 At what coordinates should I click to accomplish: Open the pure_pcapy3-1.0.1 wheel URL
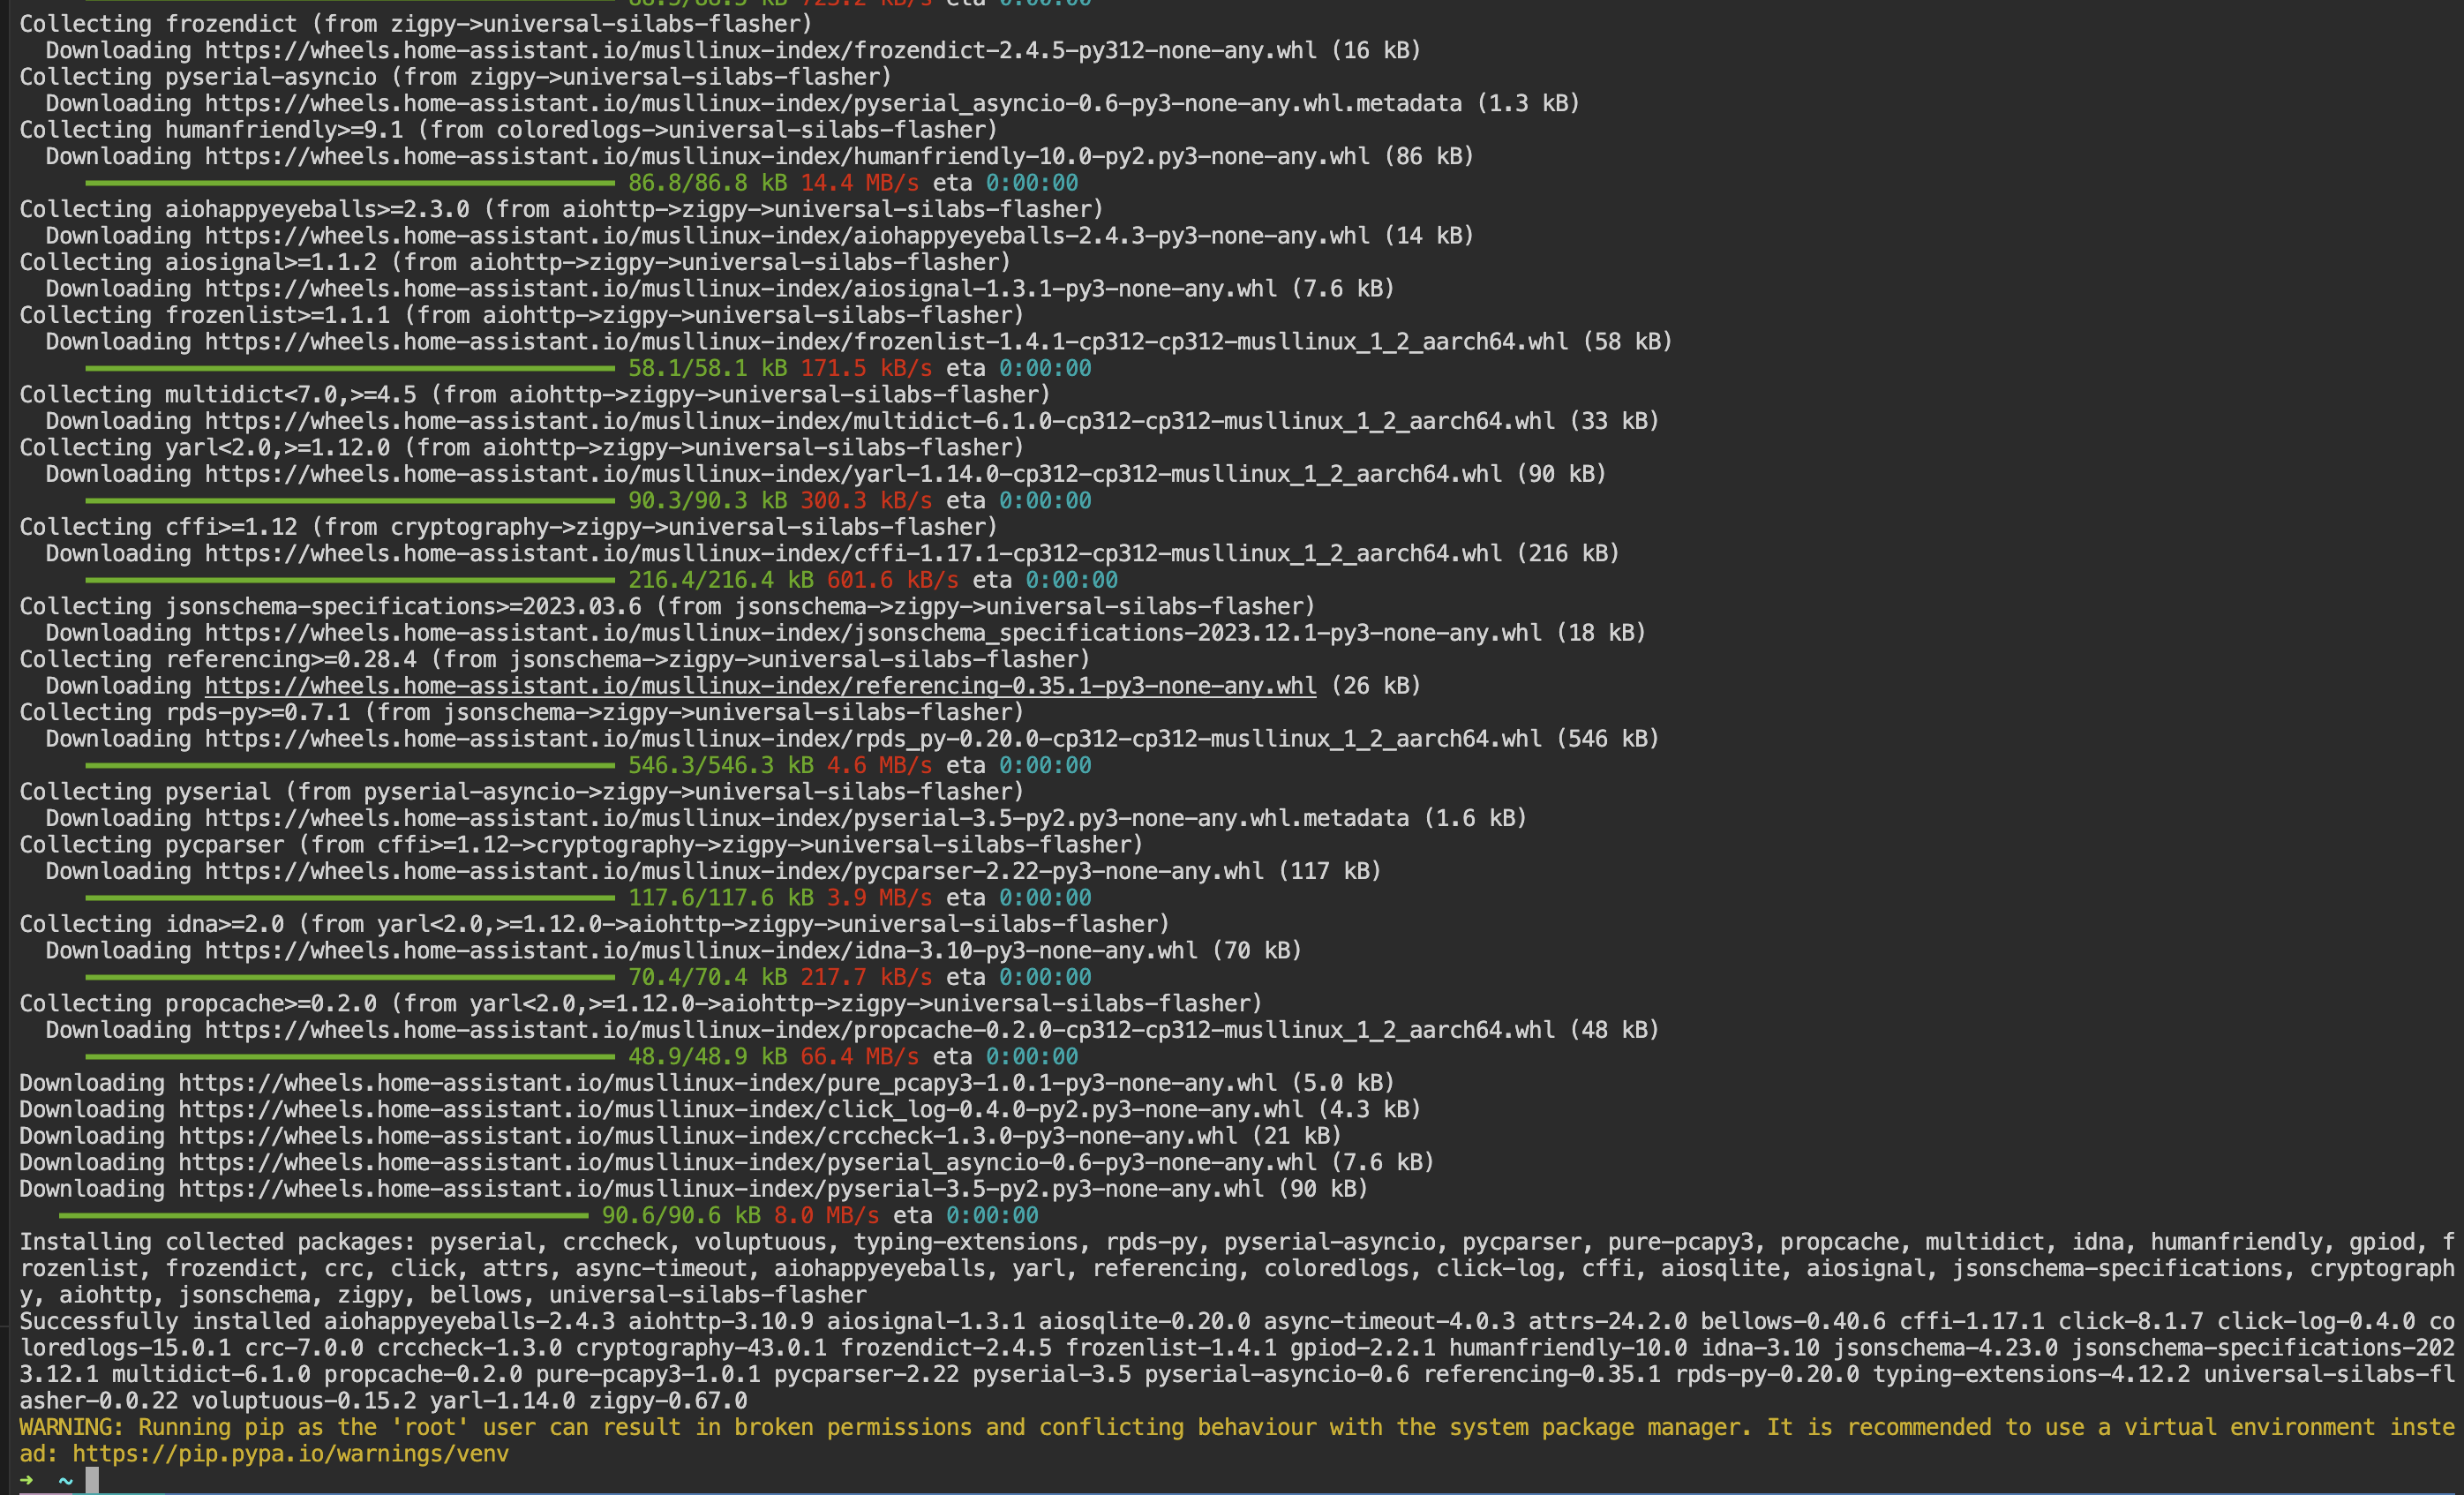point(727,1083)
